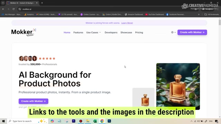This screenshot has height=124, width=221.
Task: Open the Gmail Inbox bookmark
Action: tap(46, 14)
